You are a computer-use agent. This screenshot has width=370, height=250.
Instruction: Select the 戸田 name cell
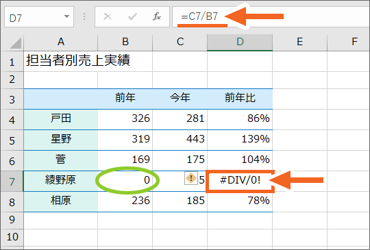(x=61, y=119)
